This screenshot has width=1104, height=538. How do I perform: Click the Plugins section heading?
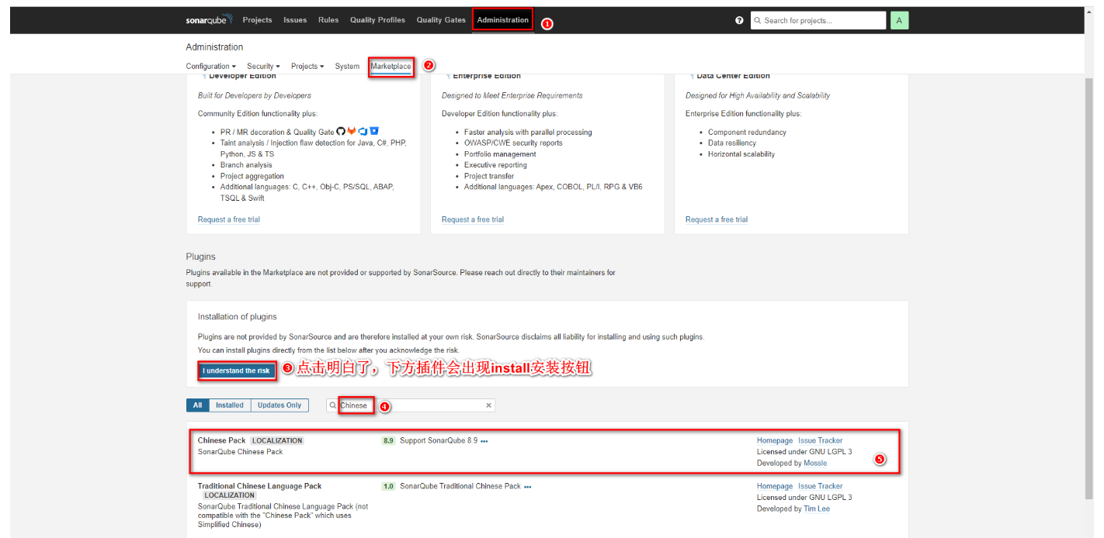click(x=201, y=257)
